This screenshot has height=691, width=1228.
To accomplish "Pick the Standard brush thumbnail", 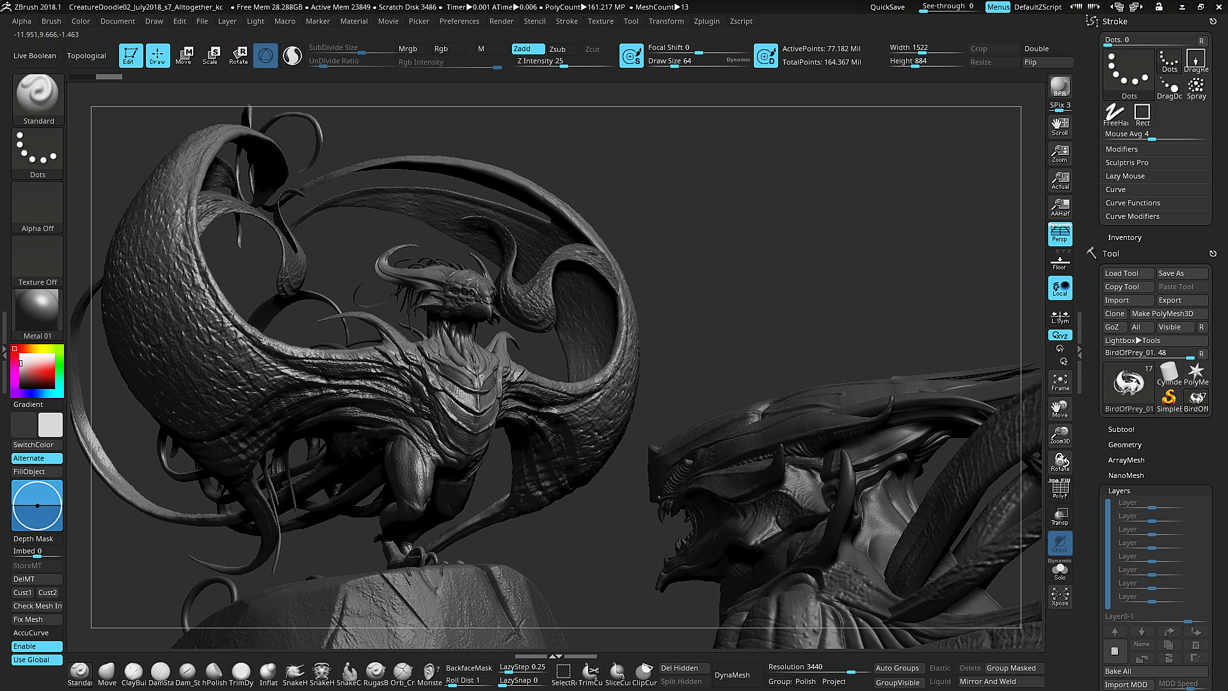I will click(38, 100).
